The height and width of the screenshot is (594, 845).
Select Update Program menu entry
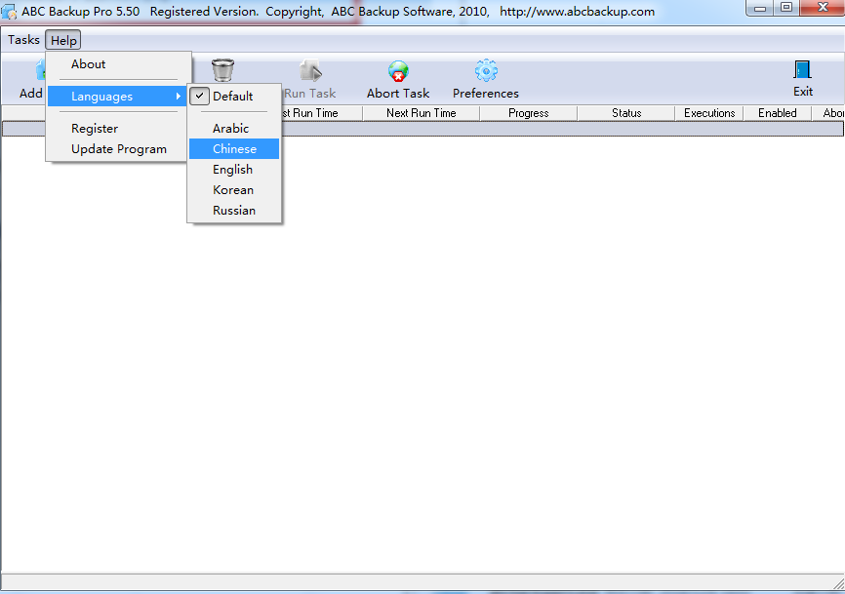pos(117,149)
